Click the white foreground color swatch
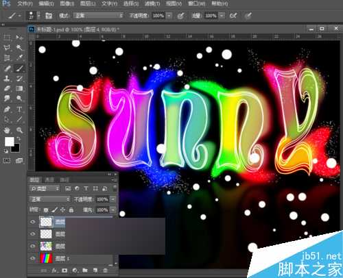The image size is (343, 278). click(x=10, y=142)
